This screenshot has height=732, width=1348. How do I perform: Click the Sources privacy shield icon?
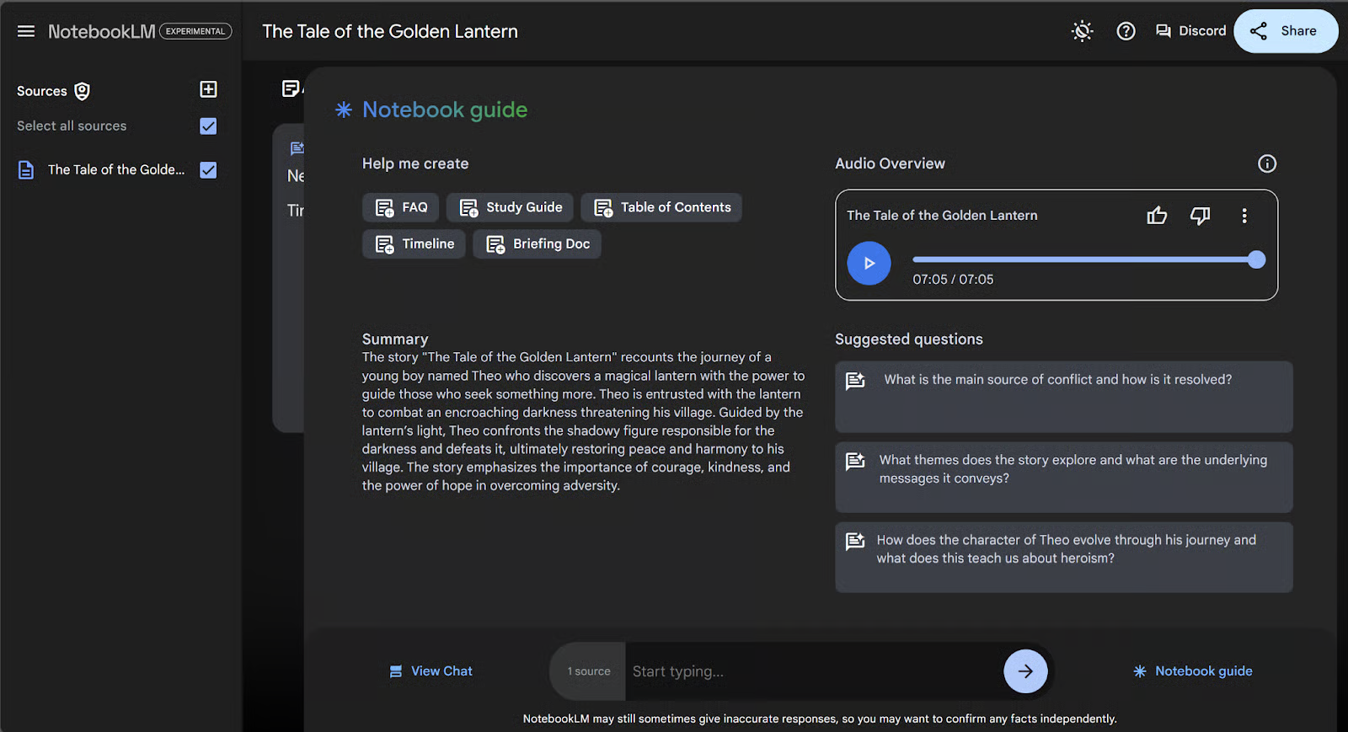82,91
